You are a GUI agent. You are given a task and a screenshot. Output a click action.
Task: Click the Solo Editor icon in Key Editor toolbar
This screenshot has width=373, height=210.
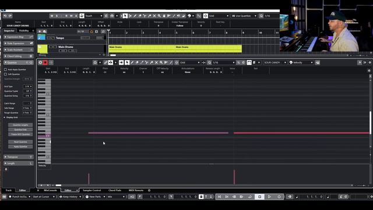click(40, 62)
